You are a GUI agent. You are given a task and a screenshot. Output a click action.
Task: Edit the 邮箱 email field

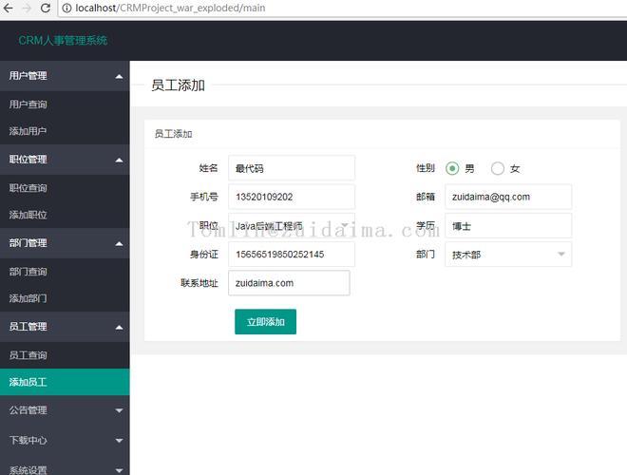(x=508, y=197)
